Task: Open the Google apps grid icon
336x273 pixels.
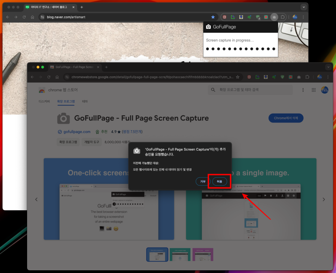Action: (x=313, y=90)
